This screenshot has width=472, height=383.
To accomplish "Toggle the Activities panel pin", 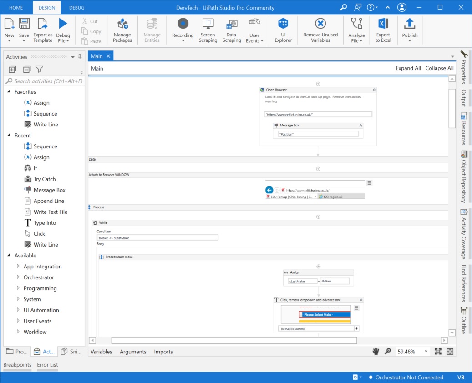I will coord(80,57).
